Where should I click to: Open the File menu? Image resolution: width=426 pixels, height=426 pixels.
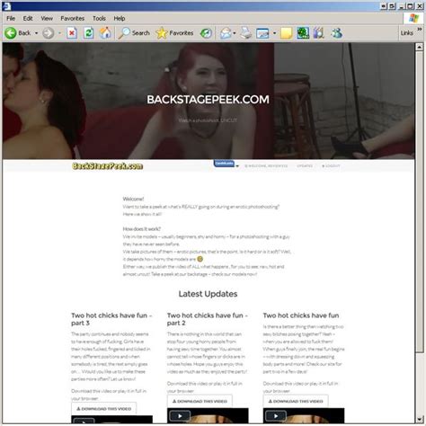(11, 18)
